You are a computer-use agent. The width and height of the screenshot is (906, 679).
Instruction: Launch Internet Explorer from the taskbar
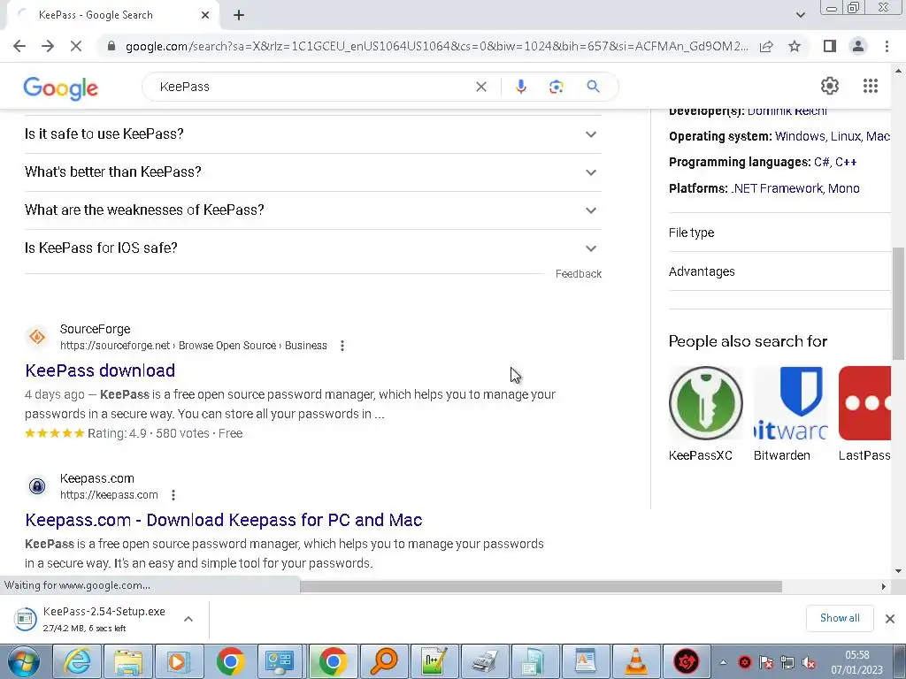pyautogui.click(x=77, y=661)
